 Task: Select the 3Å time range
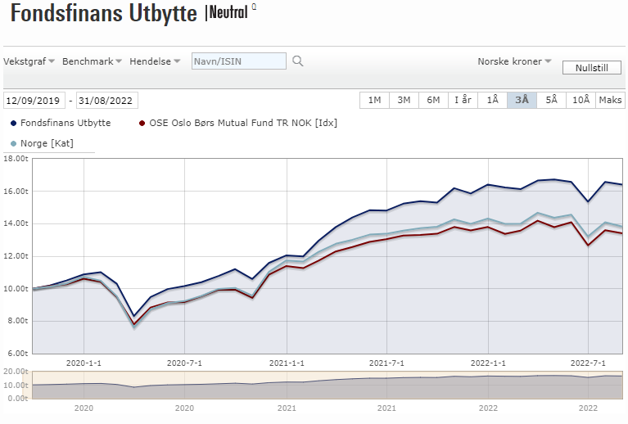coord(522,100)
